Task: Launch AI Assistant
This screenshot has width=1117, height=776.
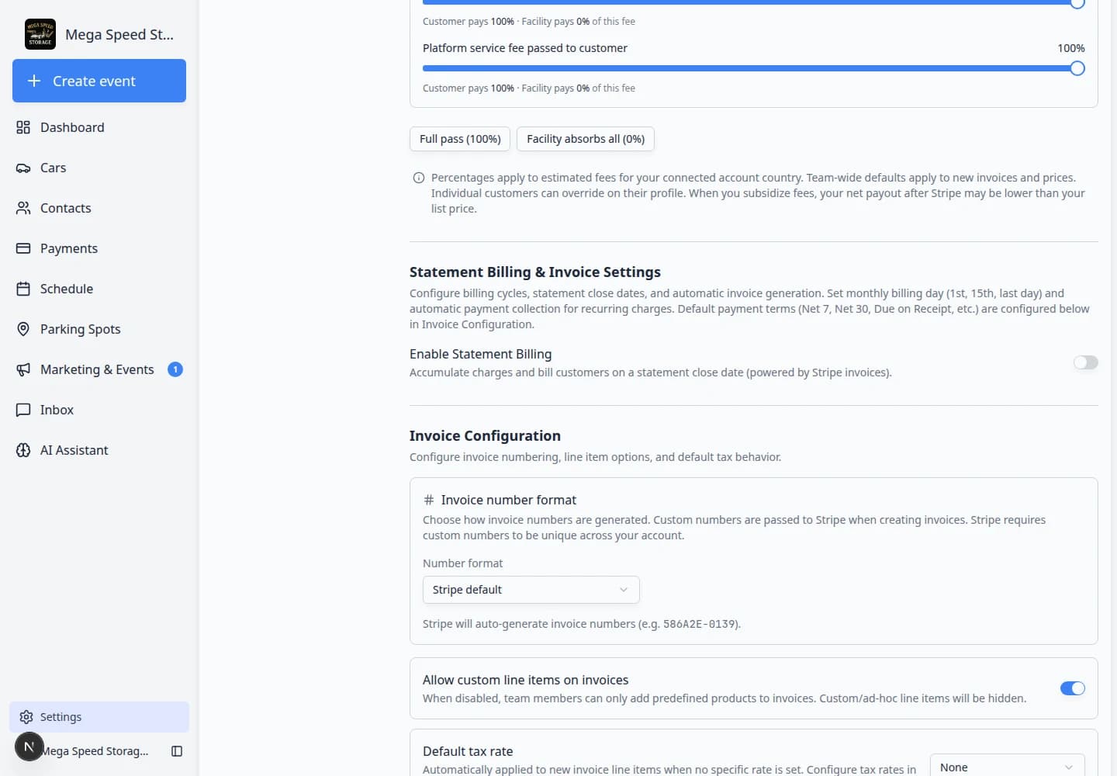Action: pyautogui.click(x=99, y=450)
